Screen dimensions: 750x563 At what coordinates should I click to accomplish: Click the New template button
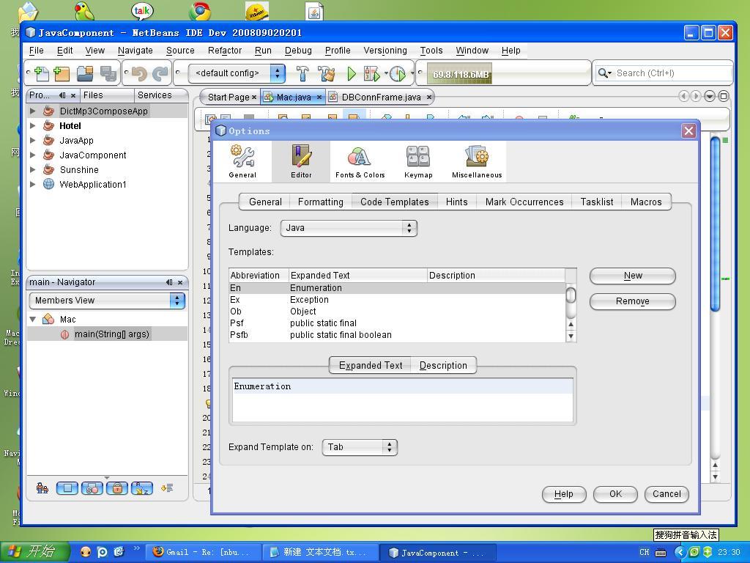click(x=631, y=276)
